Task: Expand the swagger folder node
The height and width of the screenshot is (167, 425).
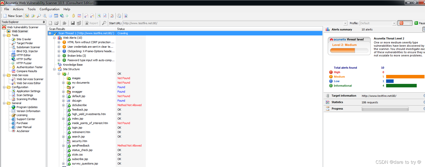Action: pyautogui.click(x=63, y=92)
